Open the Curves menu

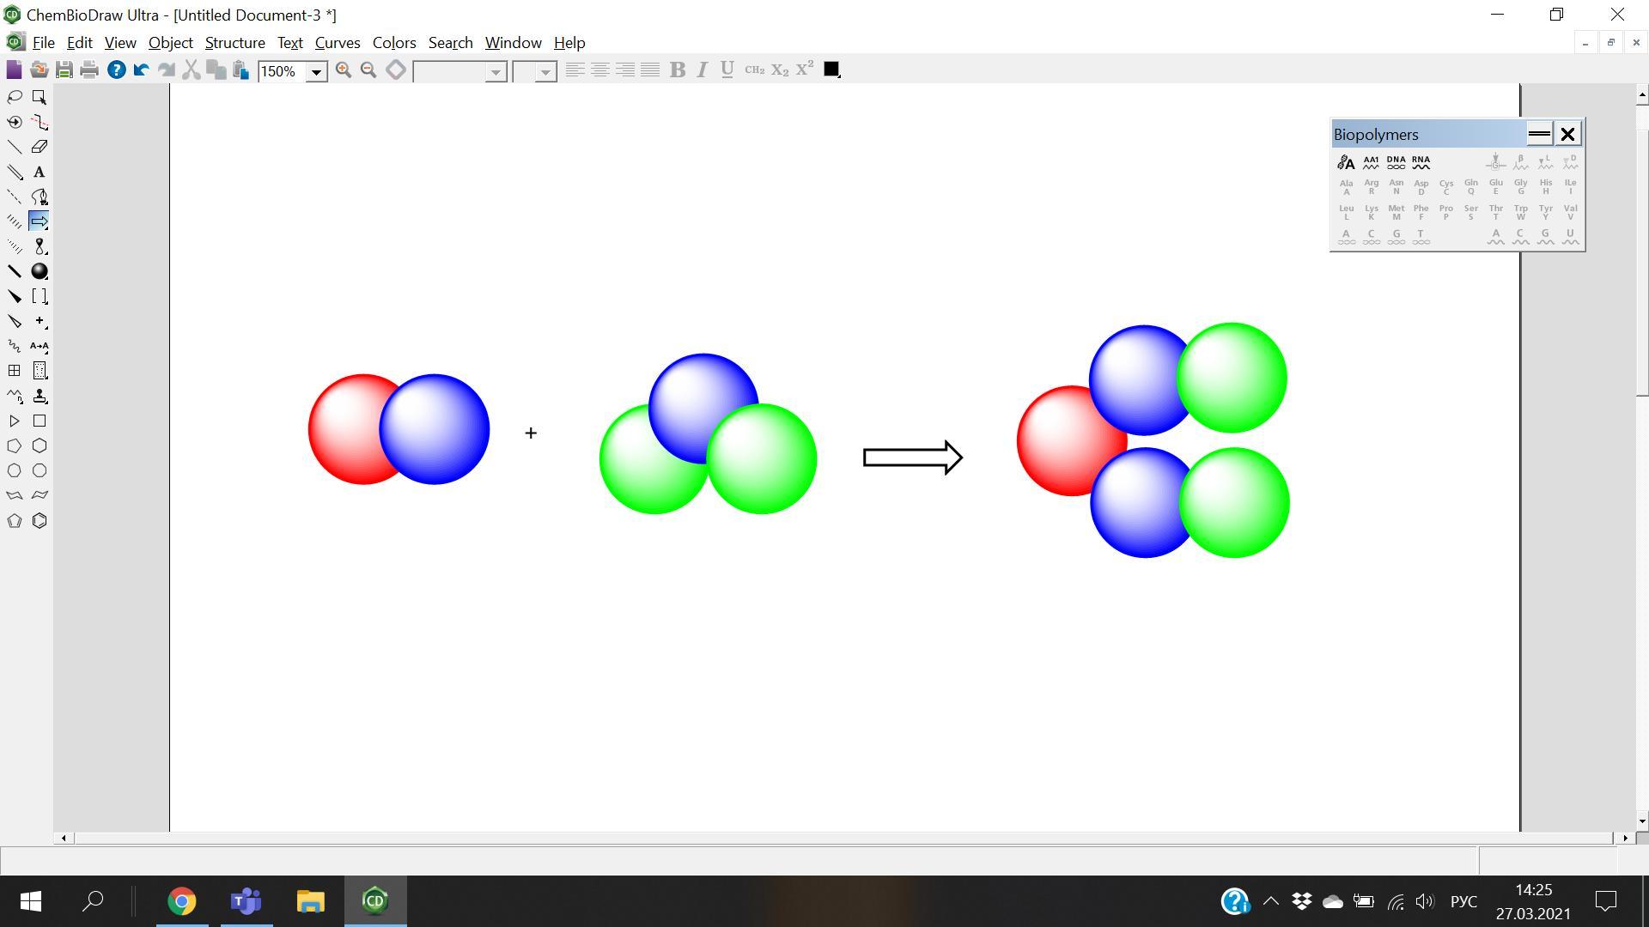337,43
